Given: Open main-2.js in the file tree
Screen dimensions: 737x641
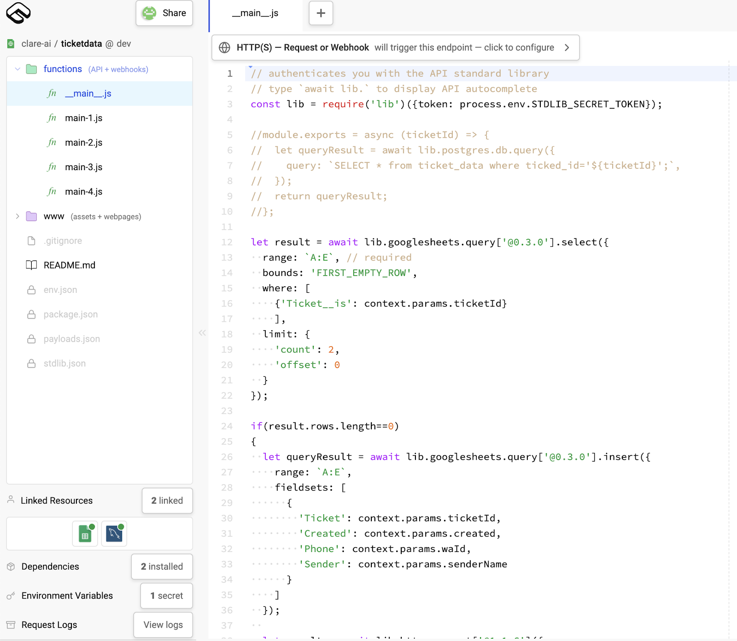Looking at the screenshot, I should click(84, 142).
